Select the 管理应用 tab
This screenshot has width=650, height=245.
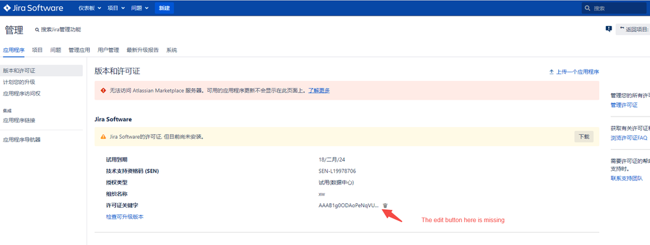tap(79, 50)
